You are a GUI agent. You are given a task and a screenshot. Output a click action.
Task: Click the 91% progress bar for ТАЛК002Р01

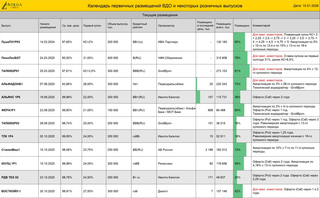(241, 71)
